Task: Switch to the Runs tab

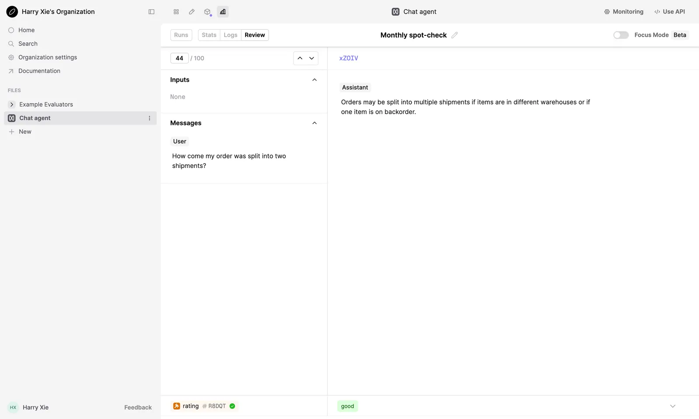Action: (x=181, y=35)
